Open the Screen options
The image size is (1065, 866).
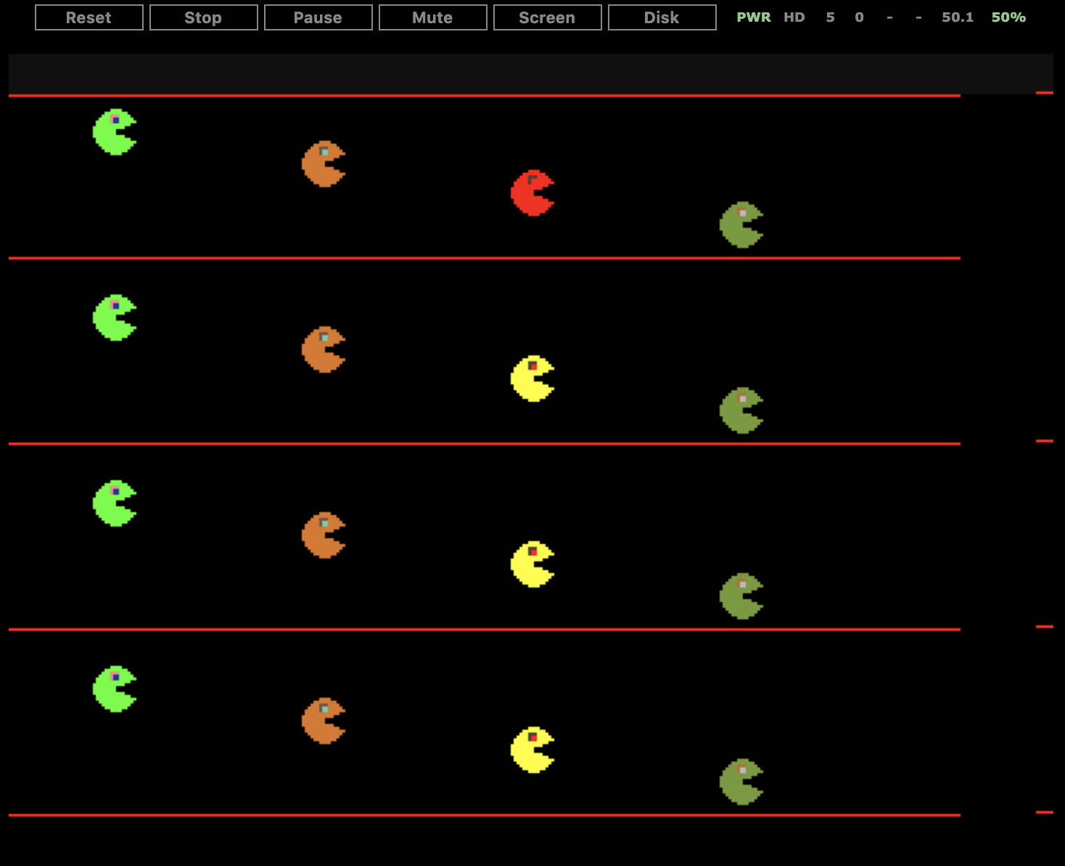pos(548,17)
